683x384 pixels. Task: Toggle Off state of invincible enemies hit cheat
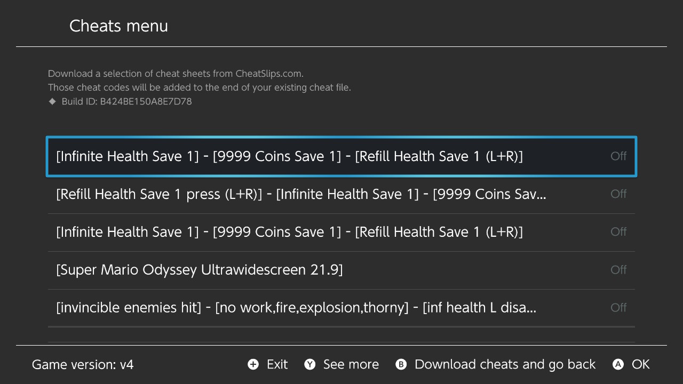618,308
